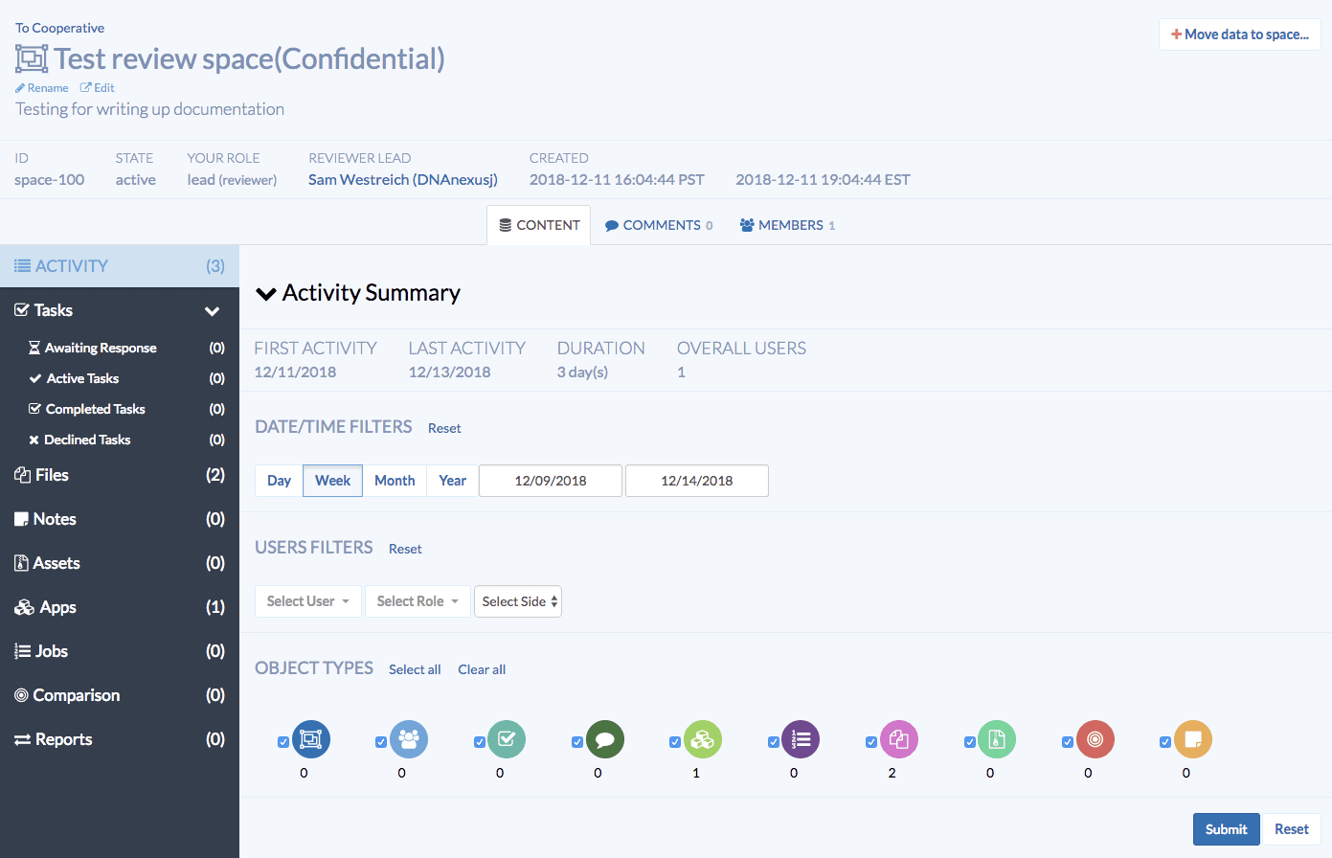The height and width of the screenshot is (858, 1332).
Task: Click the Move data to space button
Action: [x=1239, y=34]
